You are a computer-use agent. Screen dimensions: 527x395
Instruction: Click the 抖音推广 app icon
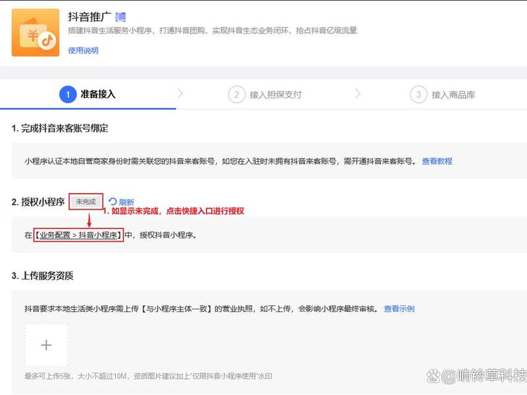(36, 32)
